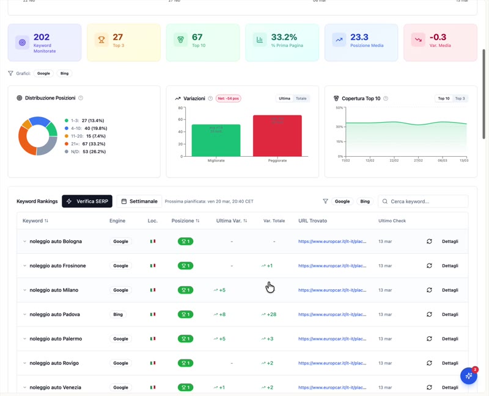This screenshot has height=396, width=489.
Task: Expand the noleggio auto Frosinone row
Action: pyautogui.click(x=24, y=265)
